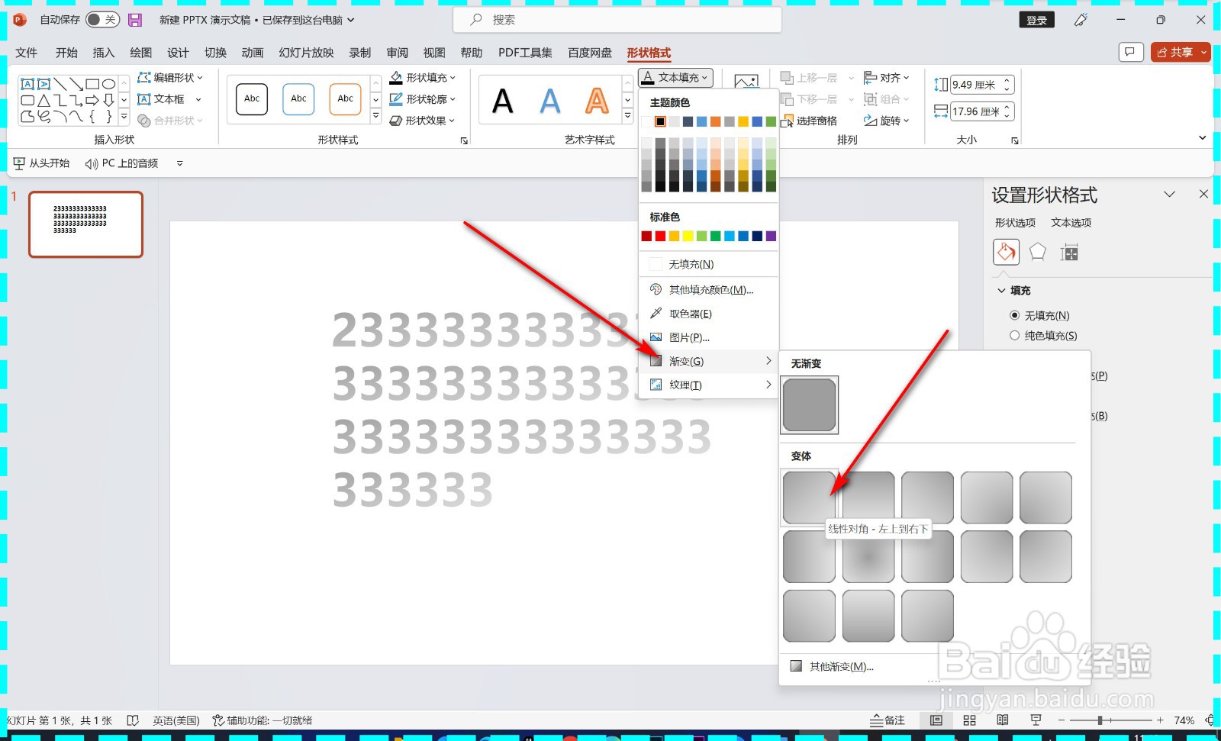1221x741 pixels.
Task: Pick the red standard color swatch
Action: tap(660, 237)
